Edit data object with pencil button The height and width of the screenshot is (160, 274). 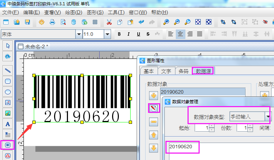pyautogui.click(x=154, y=108)
